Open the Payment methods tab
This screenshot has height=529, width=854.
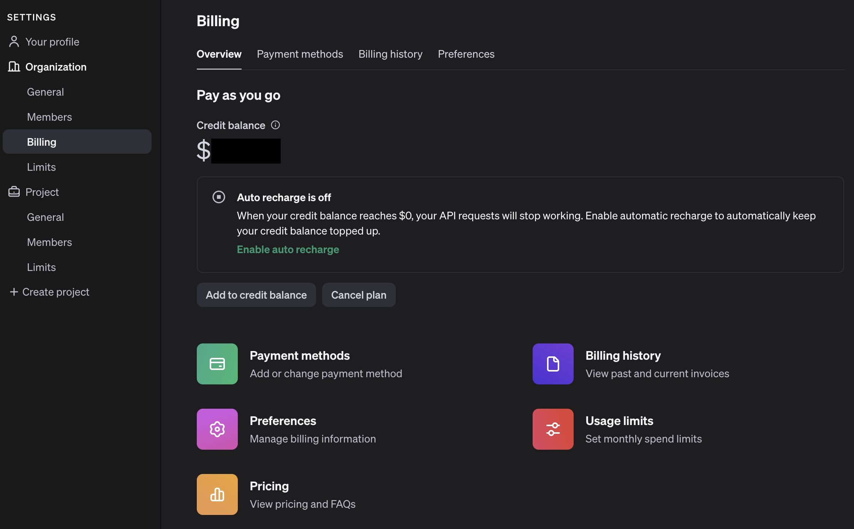pyautogui.click(x=300, y=54)
